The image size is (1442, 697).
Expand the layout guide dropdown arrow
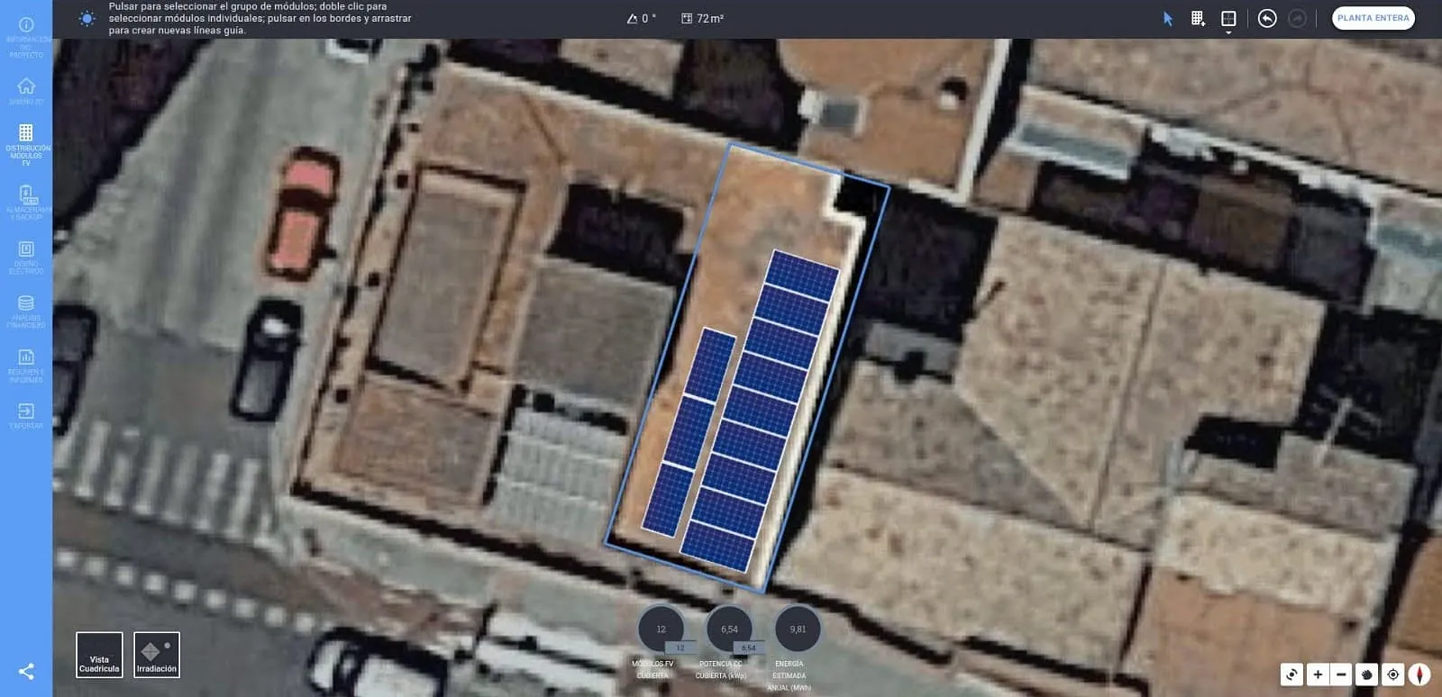[1228, 33]
